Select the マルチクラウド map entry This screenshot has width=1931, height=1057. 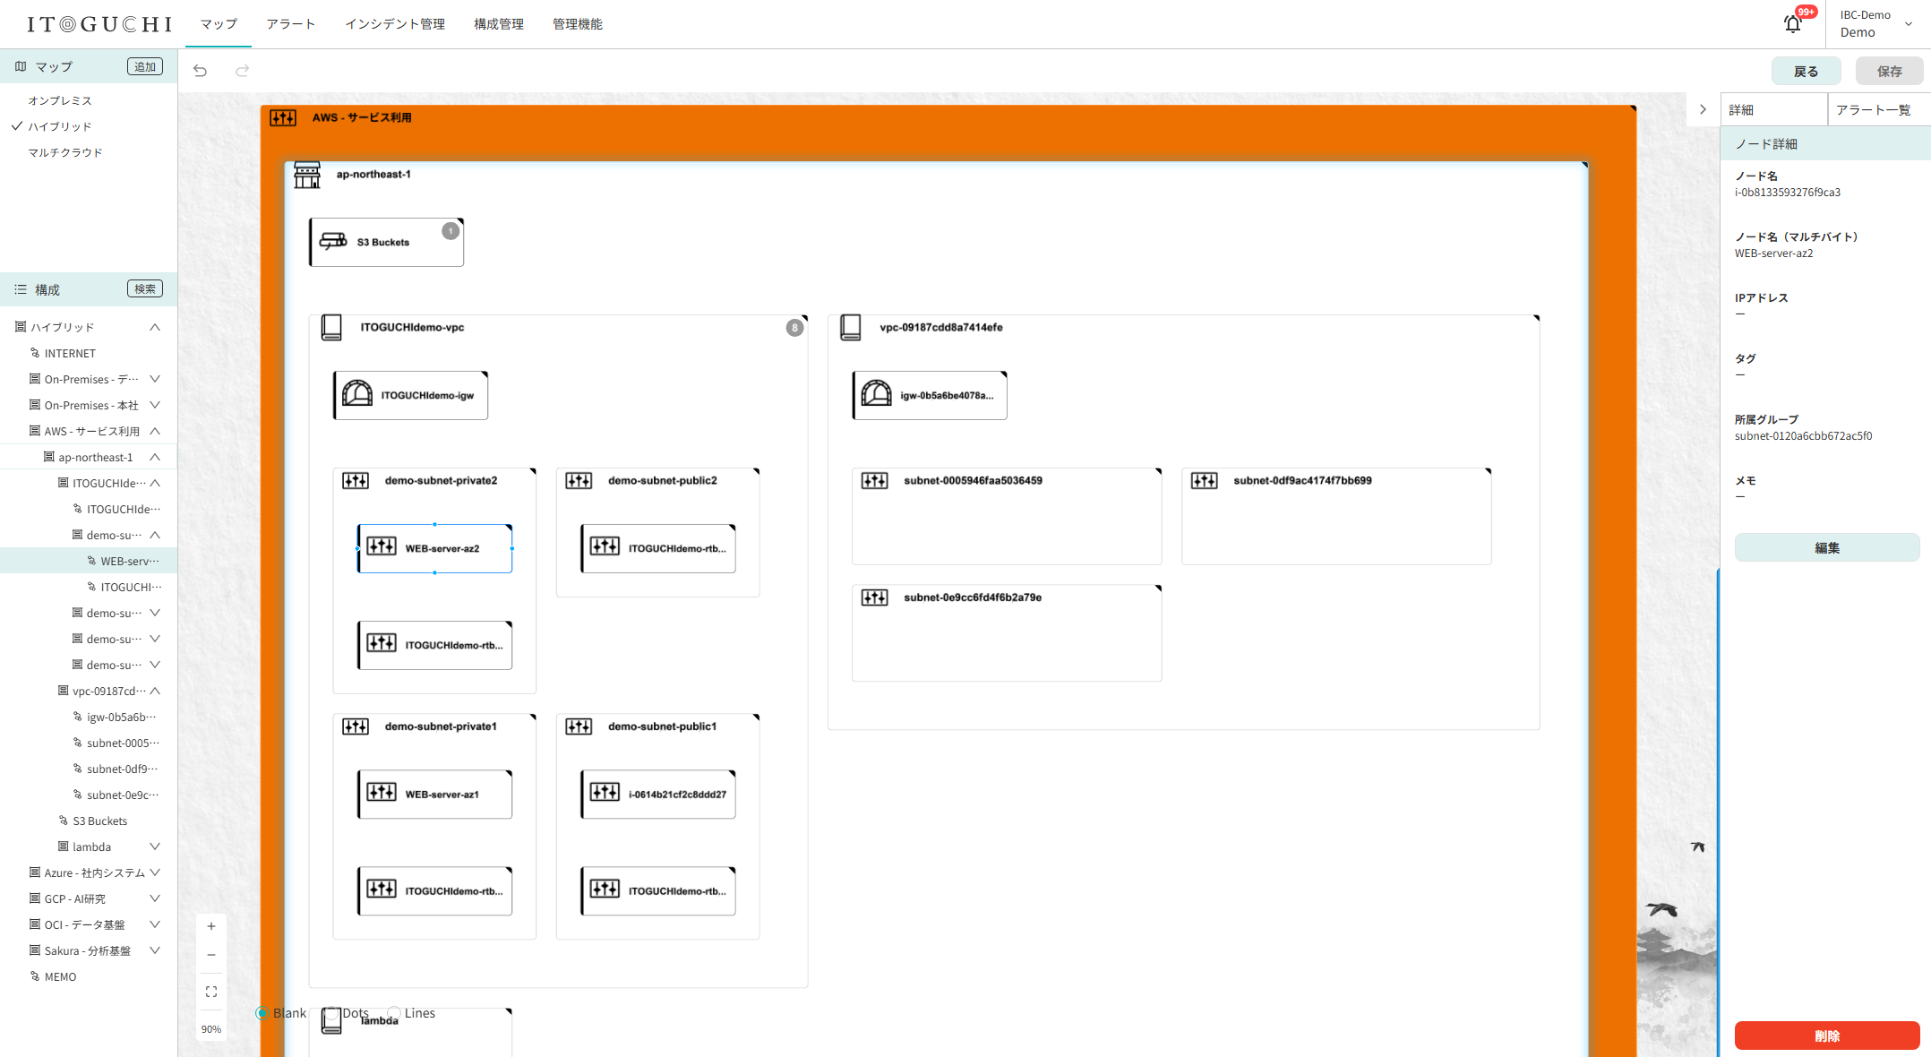[x=65, y=152]
